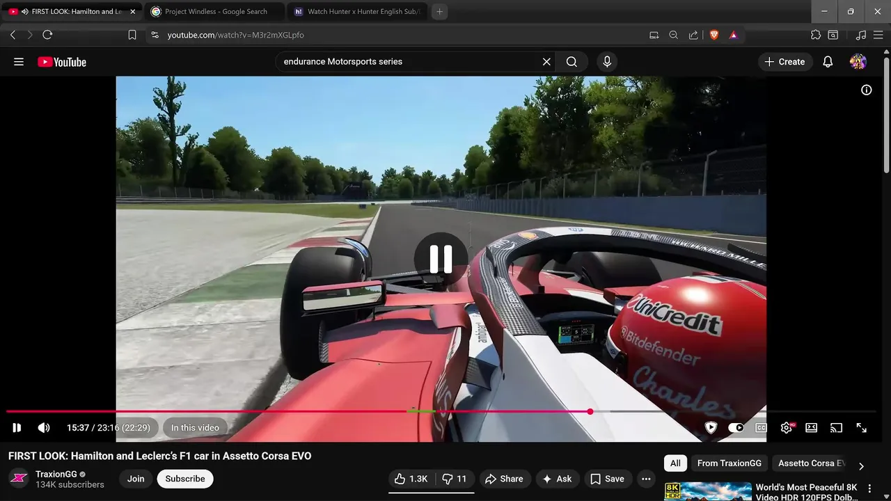This screenshot has width=891, height=501.
Task: Show video info card (i) icon
Action: click(867, 90)
